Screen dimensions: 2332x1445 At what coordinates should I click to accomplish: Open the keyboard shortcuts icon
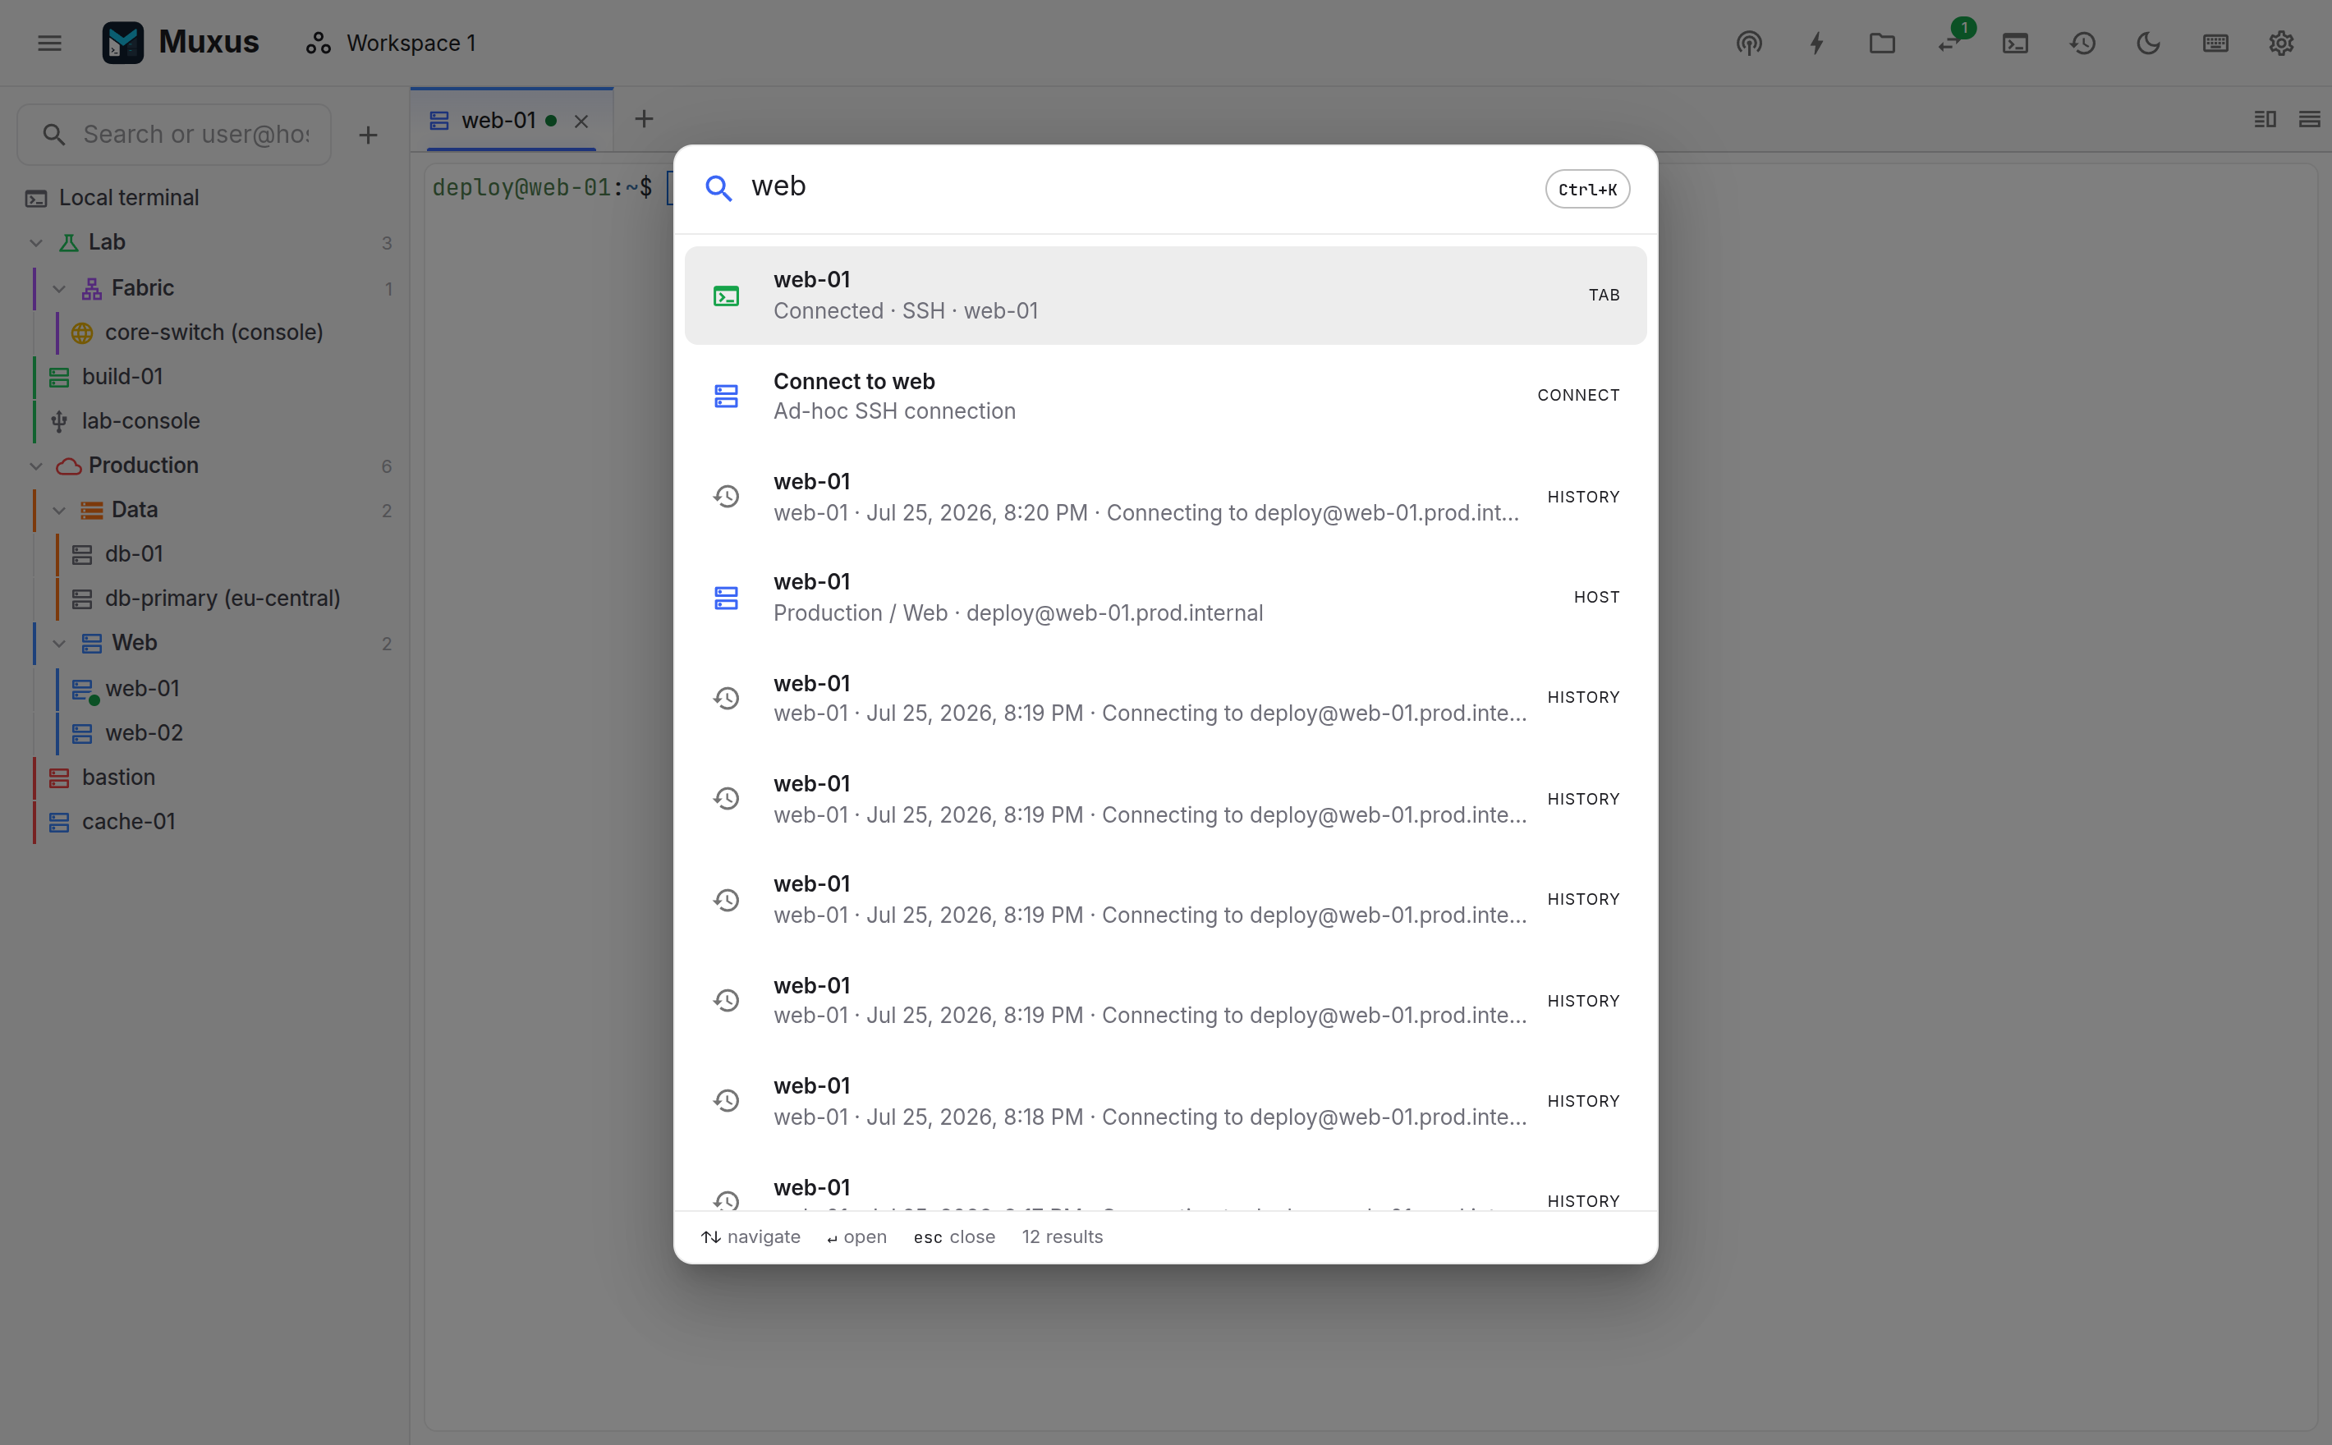coord(2215,43)
